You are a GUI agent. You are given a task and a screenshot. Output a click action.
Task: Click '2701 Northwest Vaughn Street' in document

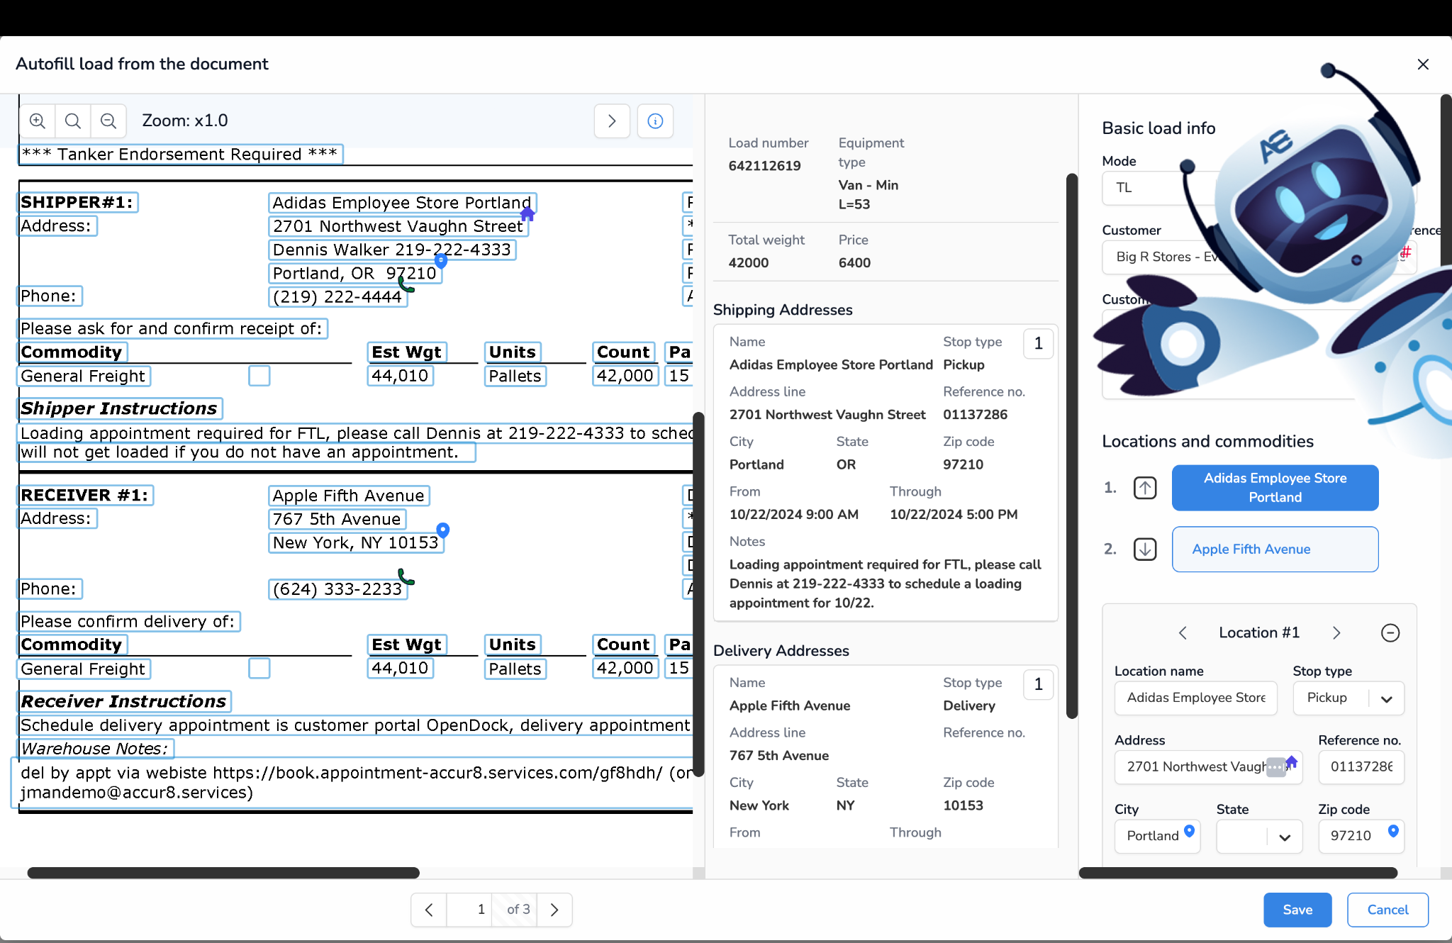pos(398,226)
